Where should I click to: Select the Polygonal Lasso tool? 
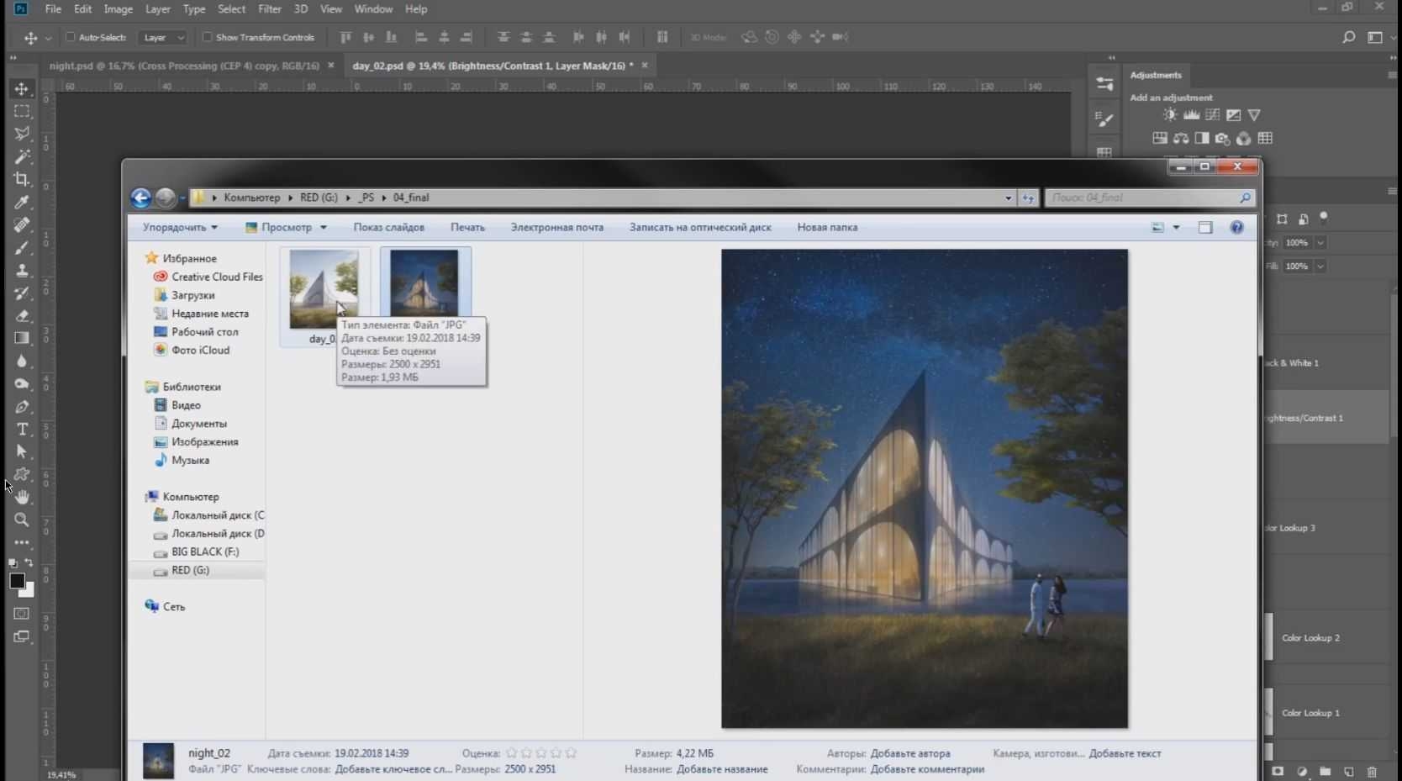(22, 134)
